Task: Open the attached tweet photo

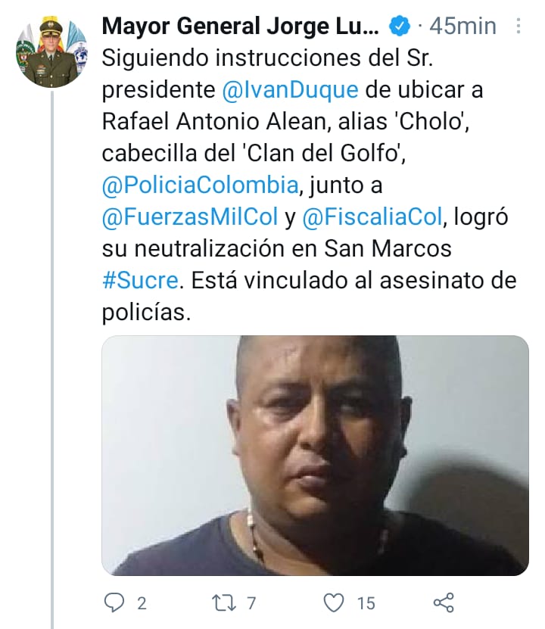Action: [315, 456]
